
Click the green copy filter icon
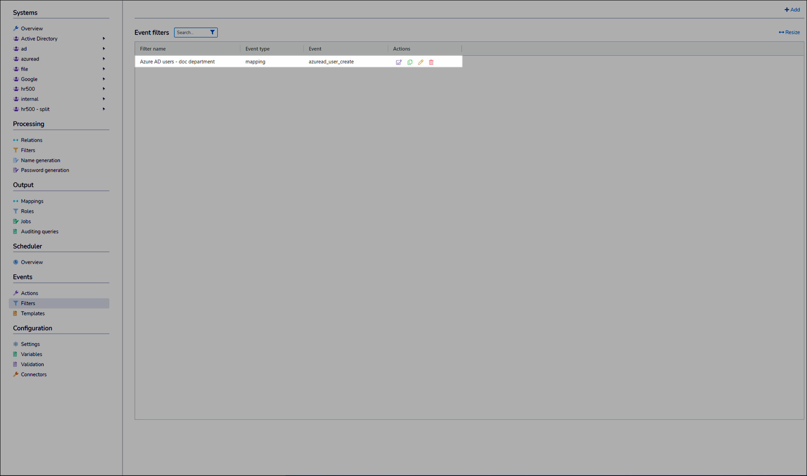[410, 62]
